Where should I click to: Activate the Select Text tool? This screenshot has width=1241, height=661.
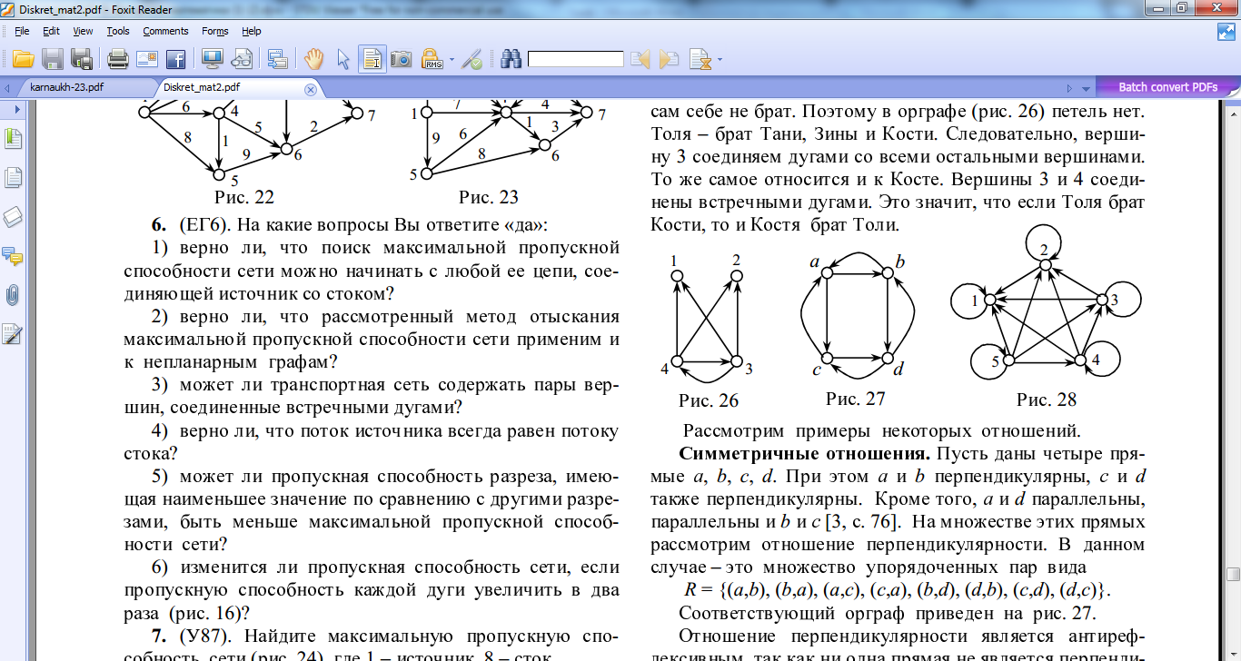tap(372, 60)
